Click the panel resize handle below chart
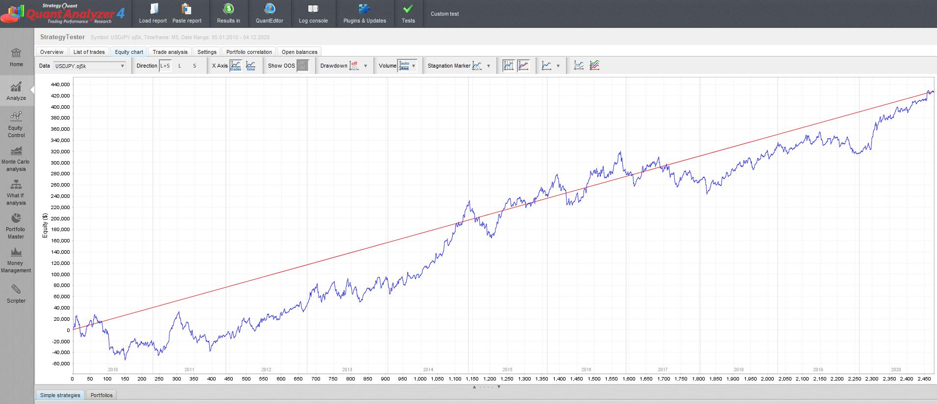Screen dimensions: 937x404 (486, 387)
